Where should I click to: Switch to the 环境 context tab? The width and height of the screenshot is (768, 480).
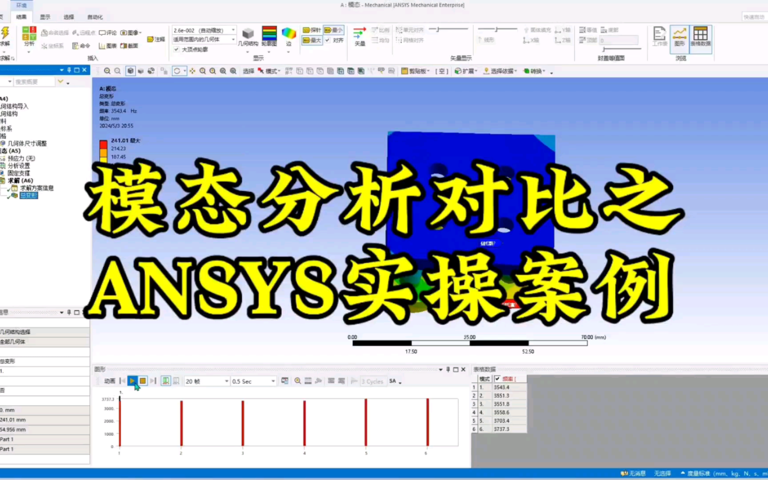pos(21,5)
